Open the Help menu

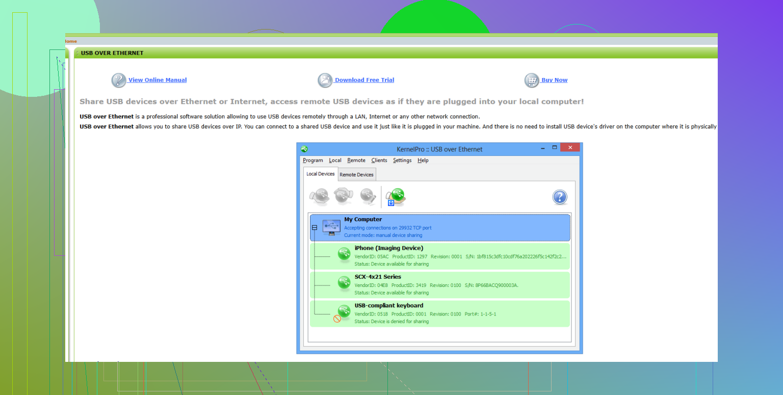tap(423, 161)
